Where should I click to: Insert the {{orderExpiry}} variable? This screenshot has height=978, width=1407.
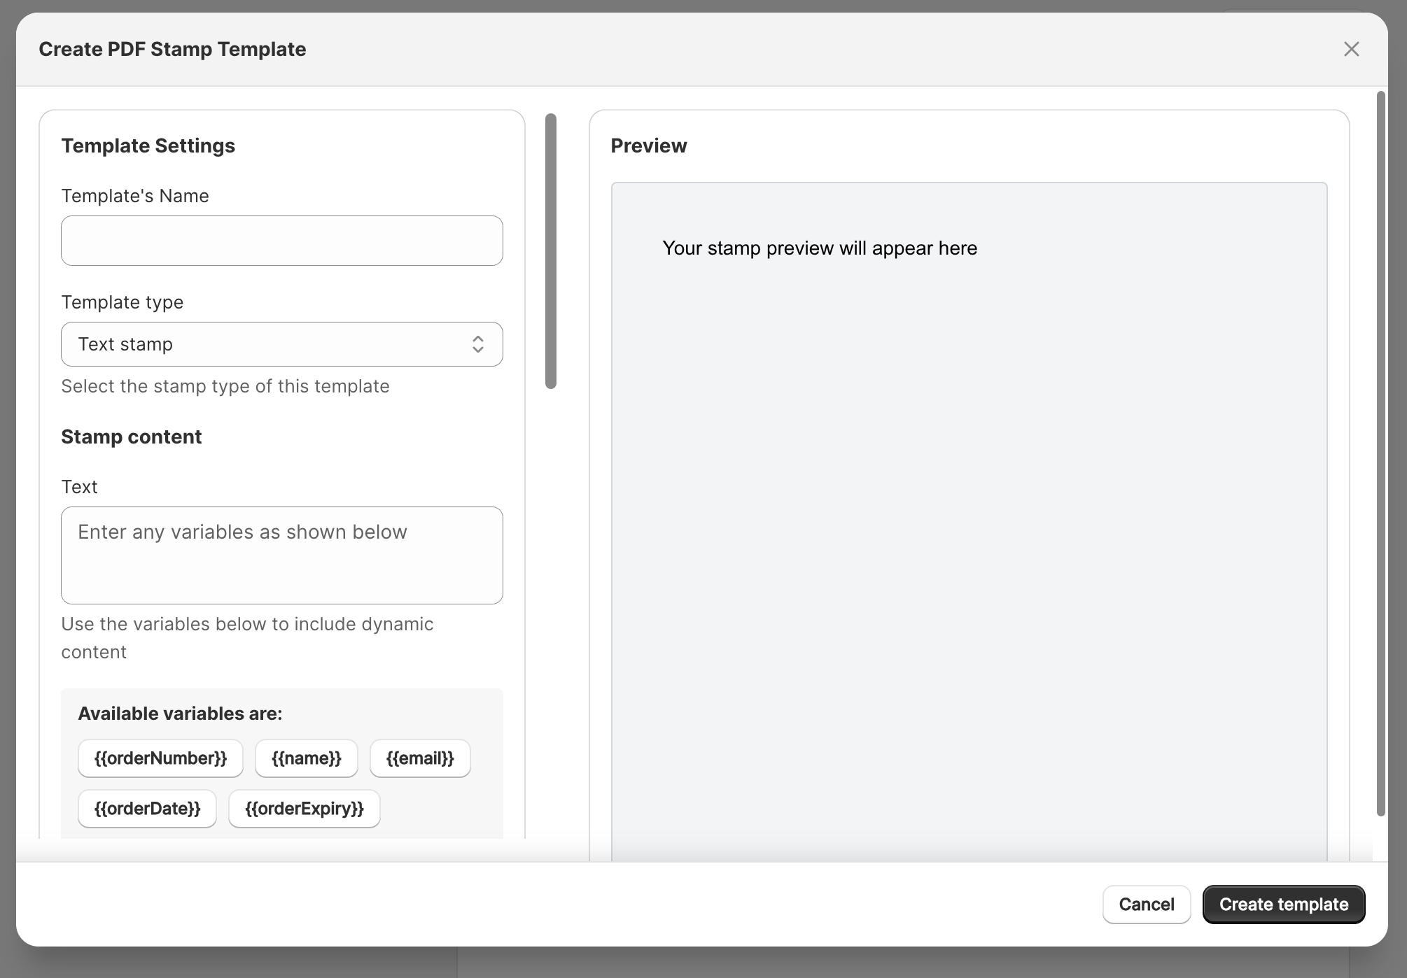point(304,809)
